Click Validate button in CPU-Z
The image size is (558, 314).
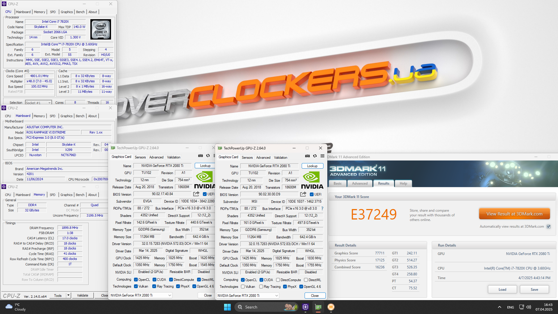point(83,295)
